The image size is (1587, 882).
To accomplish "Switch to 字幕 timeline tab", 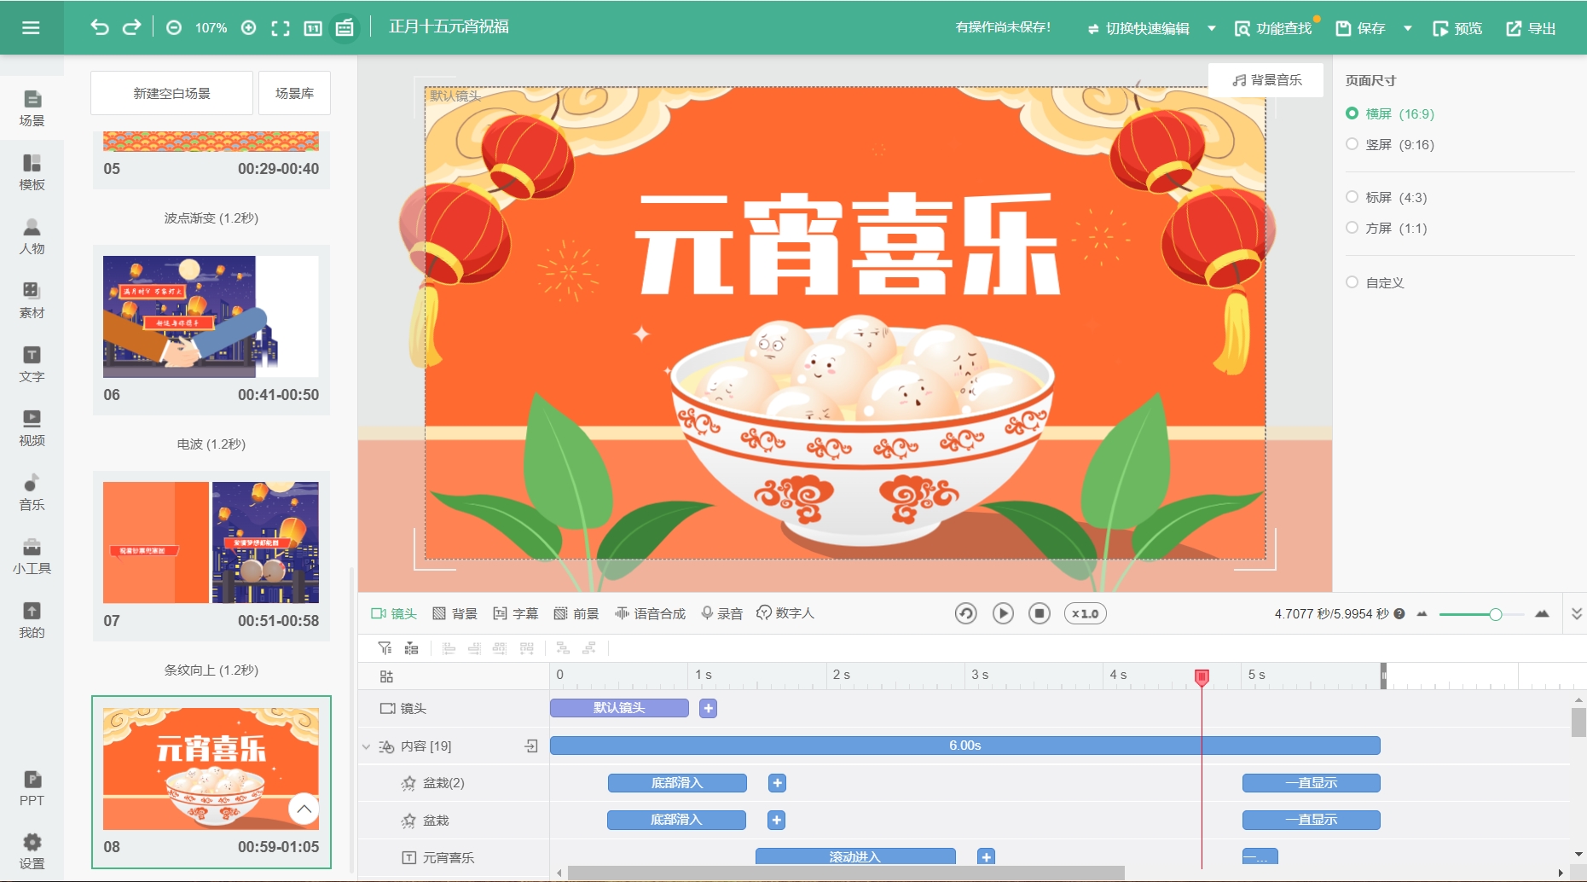I will 516,613.
